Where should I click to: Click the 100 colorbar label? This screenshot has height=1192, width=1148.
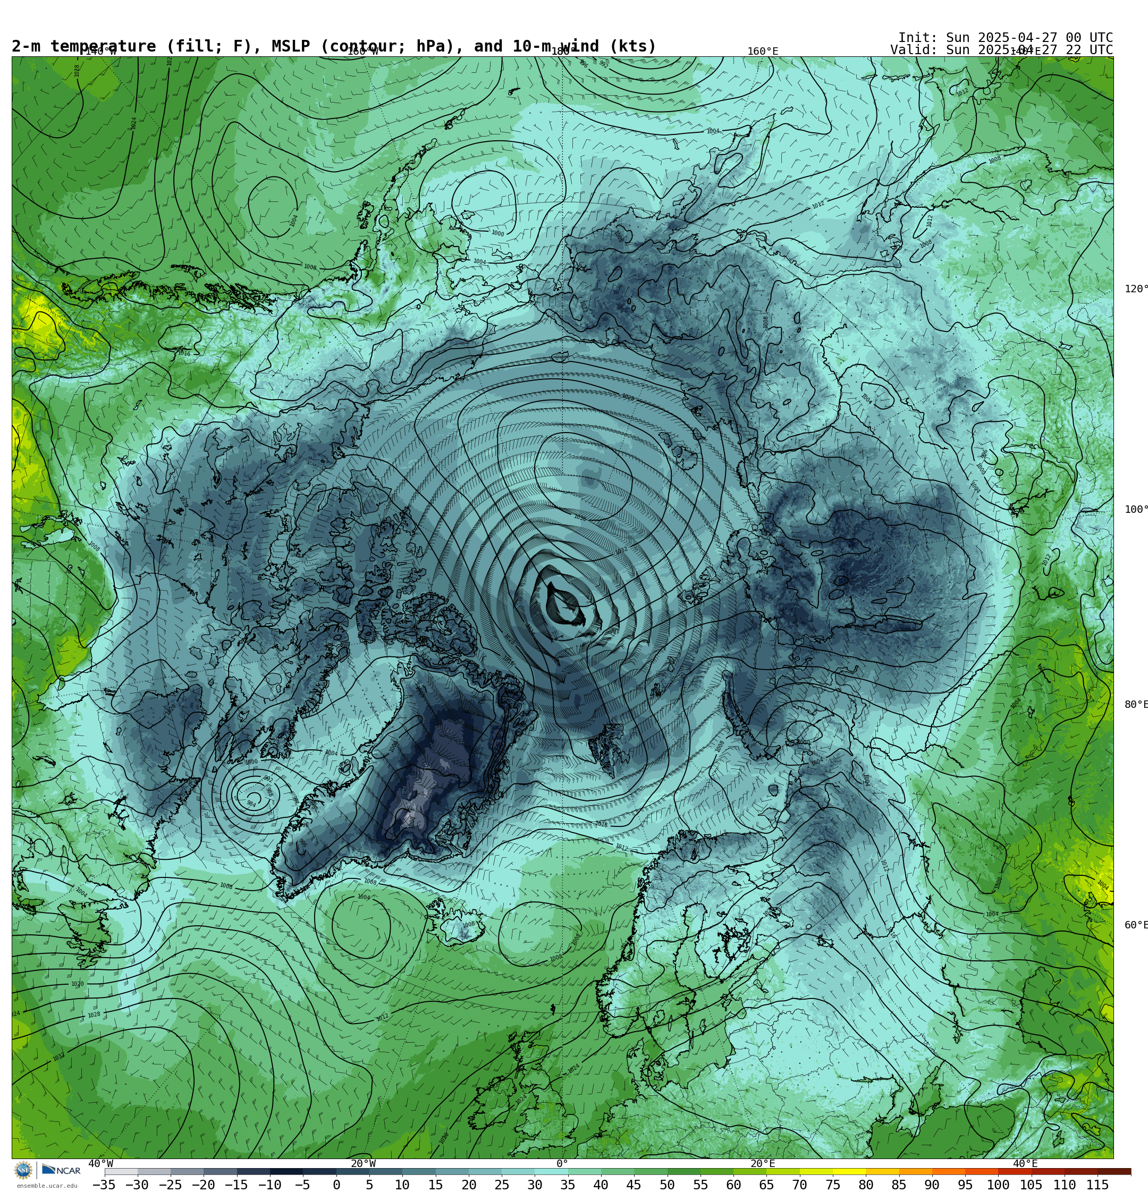(x=998, y=1185)
